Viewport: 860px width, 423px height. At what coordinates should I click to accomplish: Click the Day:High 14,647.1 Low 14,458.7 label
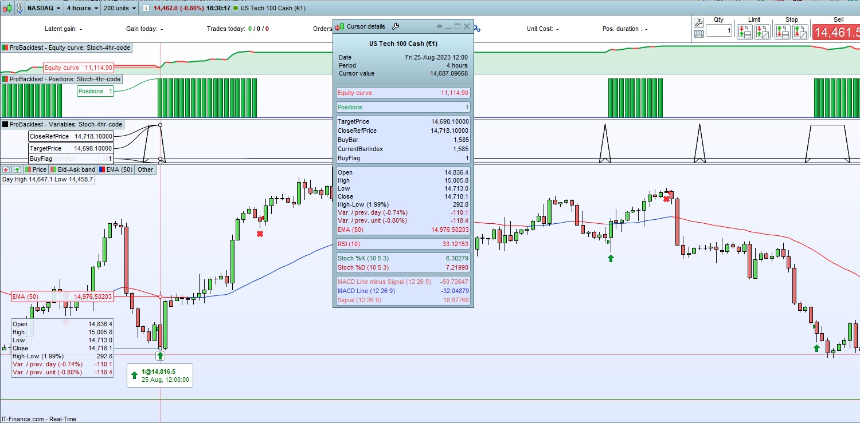point(48,179)
